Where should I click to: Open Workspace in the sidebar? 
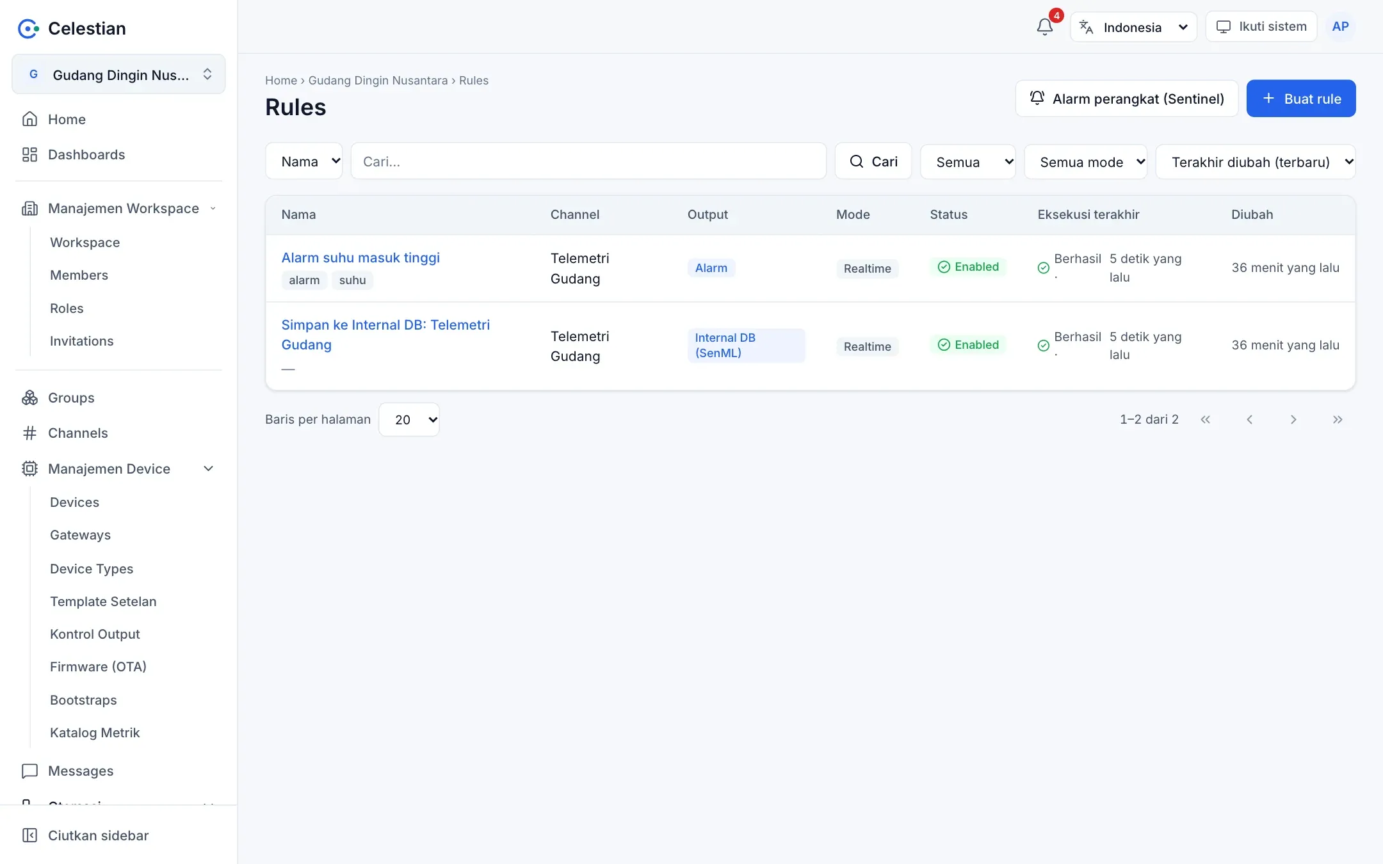click(x=85, y=243)
